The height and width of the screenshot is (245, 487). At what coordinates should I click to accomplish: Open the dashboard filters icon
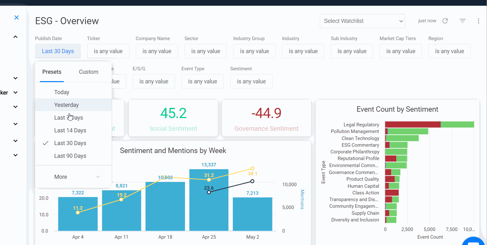(x=462, y=21)
